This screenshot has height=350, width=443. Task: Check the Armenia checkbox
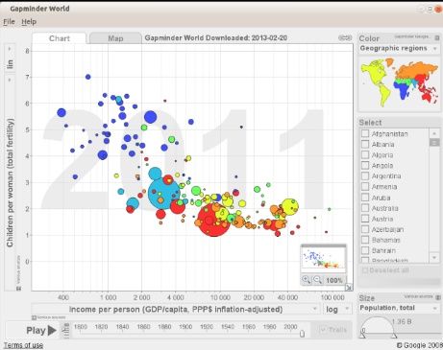pyautogui.click(x=365, y=186)
